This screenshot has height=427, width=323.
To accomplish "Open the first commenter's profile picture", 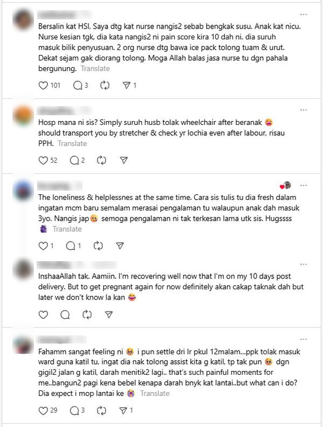I will click(23, 19).
